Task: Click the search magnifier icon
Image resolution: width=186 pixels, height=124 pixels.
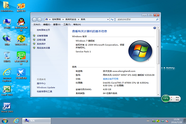Action: 157,20
